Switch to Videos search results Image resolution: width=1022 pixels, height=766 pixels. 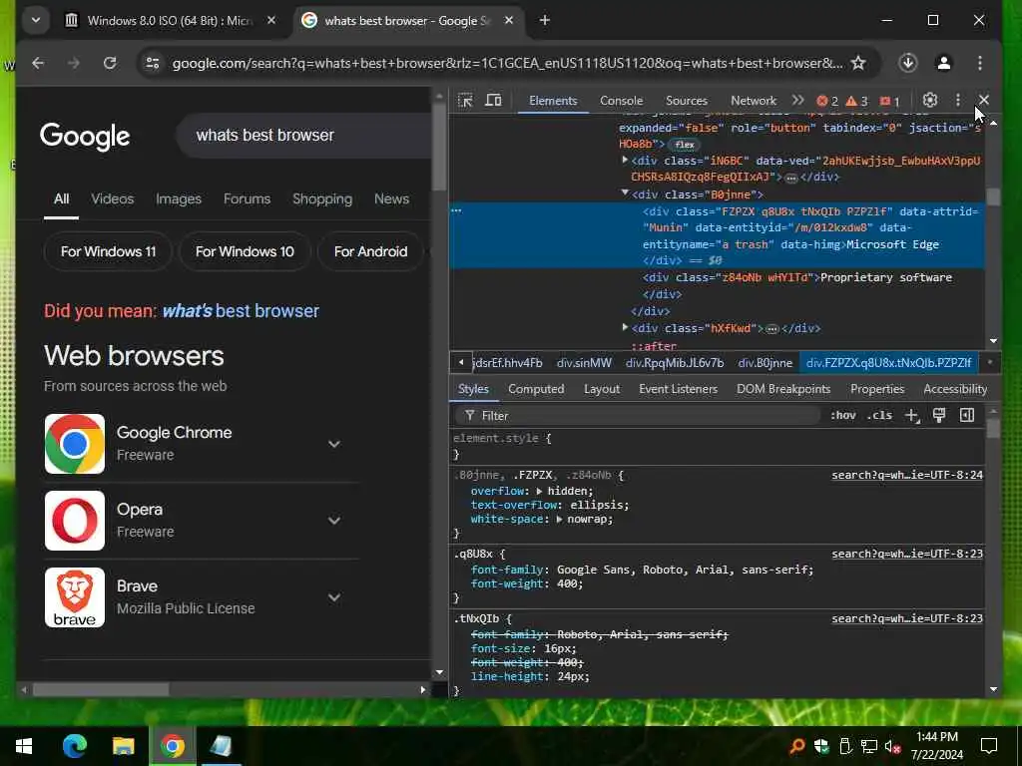pos(112,198)
